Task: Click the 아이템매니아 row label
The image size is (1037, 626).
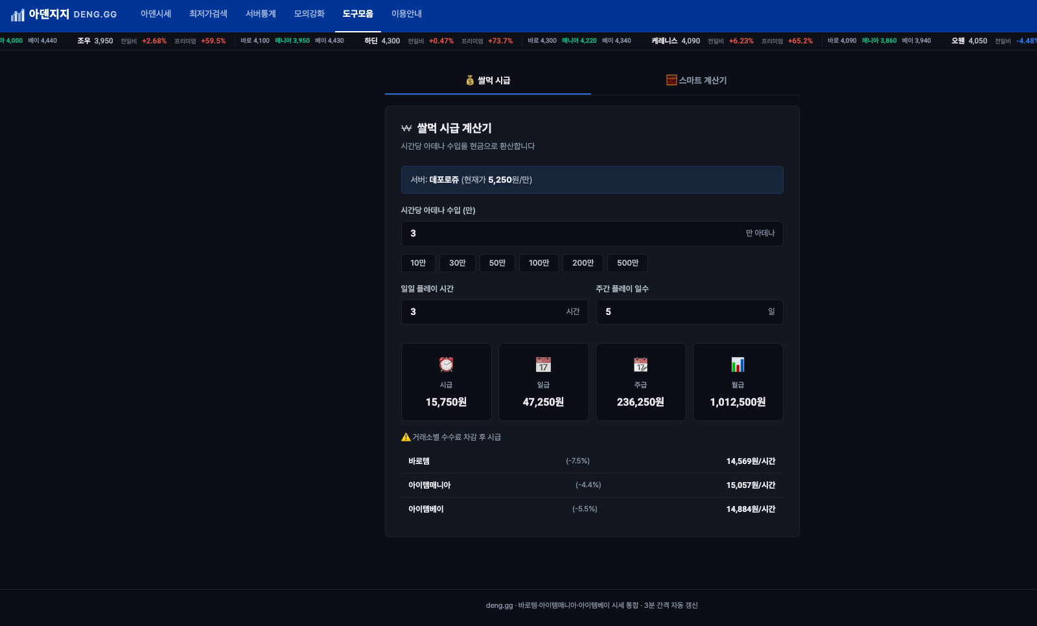Action: pos(429,485)
